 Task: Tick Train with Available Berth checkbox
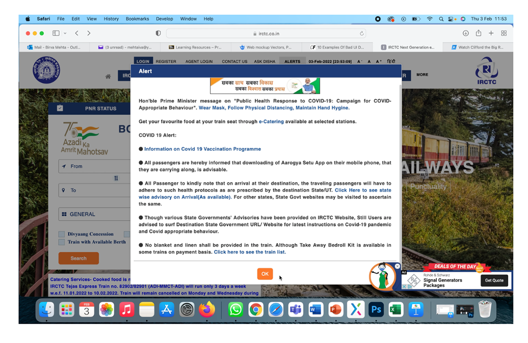pyautogui.click(x=62, y=242)
